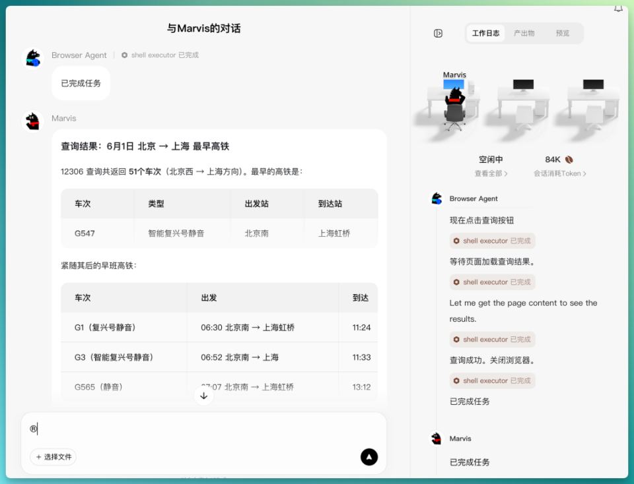Click Marvis avatar in work log
The image size is (634, 484).
tap(437, 439)
